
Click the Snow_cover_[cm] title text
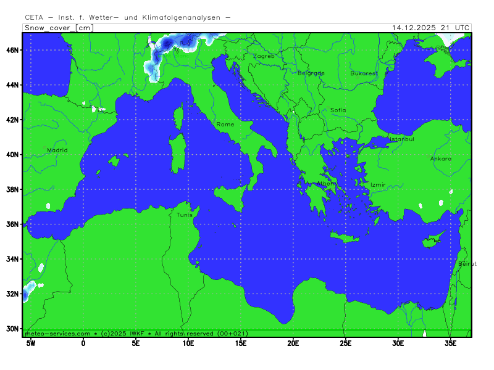click(59, 28)
